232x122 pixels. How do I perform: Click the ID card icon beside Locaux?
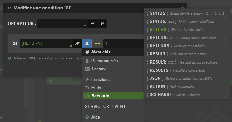pos(87,69)
